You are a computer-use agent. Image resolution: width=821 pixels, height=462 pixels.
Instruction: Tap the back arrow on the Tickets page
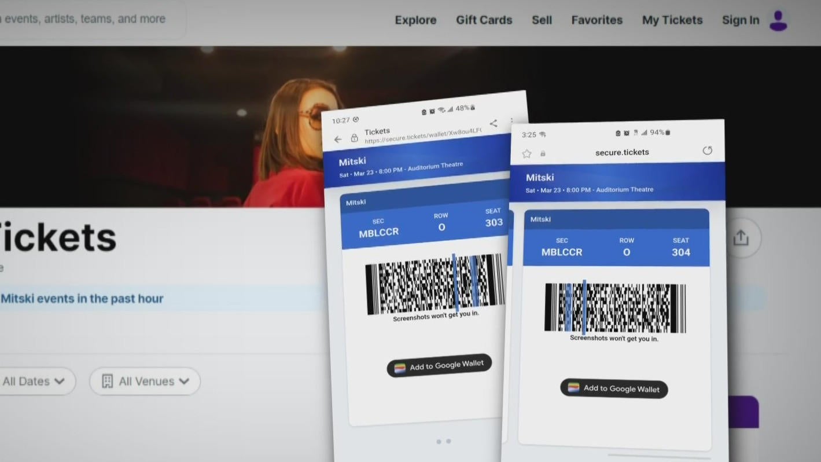pos(338,139)
